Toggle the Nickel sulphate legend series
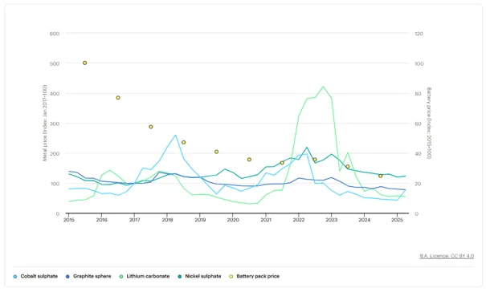This screenshot has width=486, height=292. point(199,276)
